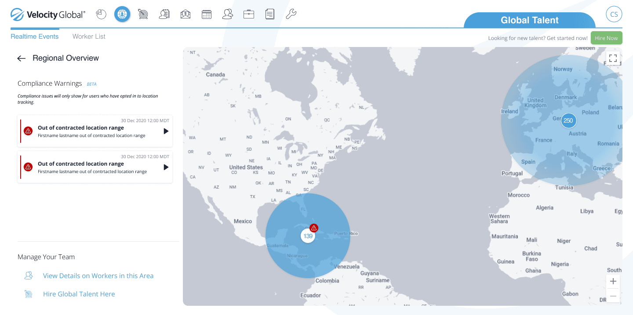
Task: Click the Manage Your Team heading
Action: click(46, 257)
